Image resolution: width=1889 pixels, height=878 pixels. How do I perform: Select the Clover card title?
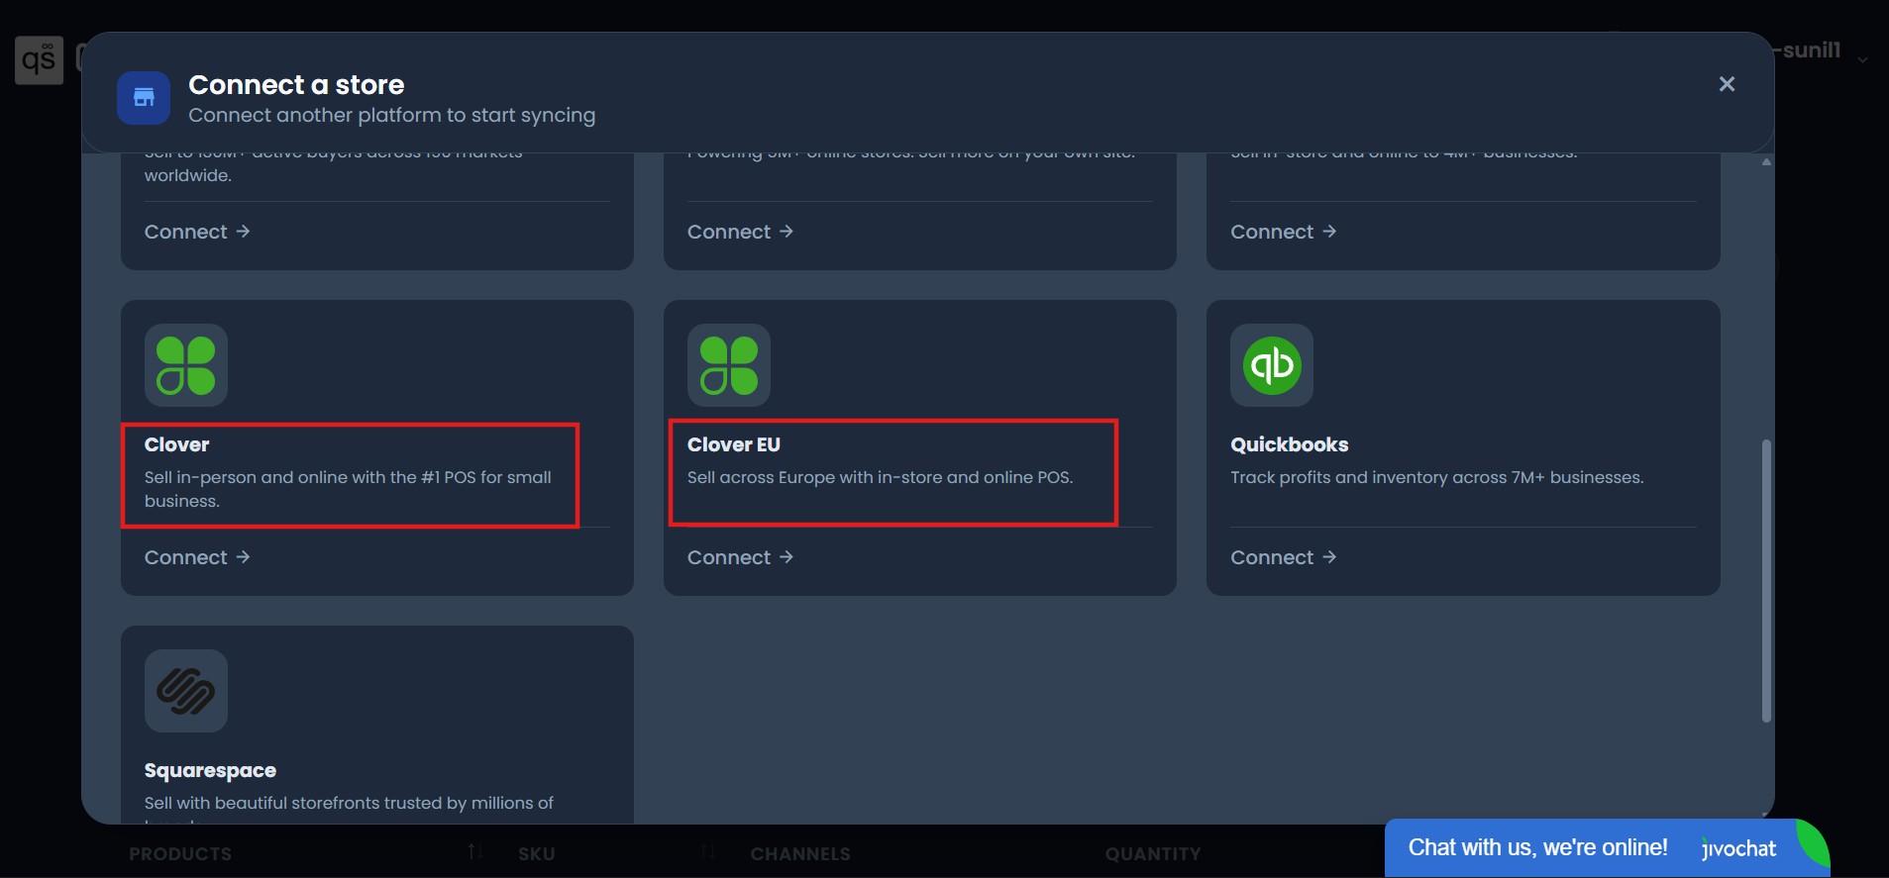177,444
